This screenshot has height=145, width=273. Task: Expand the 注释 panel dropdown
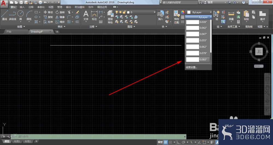pyautogui.click(x=93, y=26)
